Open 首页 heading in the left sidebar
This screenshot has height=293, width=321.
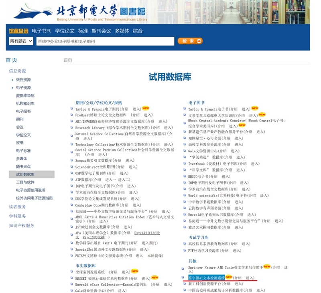[12, 60]
